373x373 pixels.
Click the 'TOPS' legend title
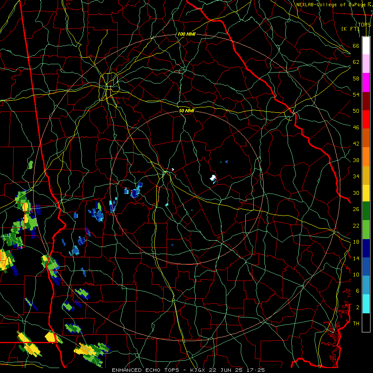[x=364, y=25]
